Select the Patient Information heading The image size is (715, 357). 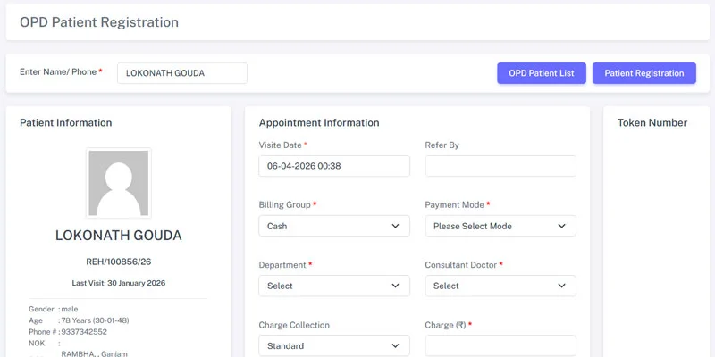(x=65, y=123)
